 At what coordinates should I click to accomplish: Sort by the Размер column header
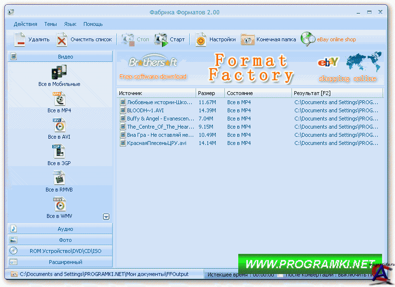(210, 93)
